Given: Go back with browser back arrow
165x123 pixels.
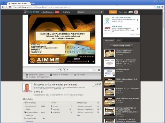Looking at the screenshot, I should pyautogui.click(x=3, y=7).
